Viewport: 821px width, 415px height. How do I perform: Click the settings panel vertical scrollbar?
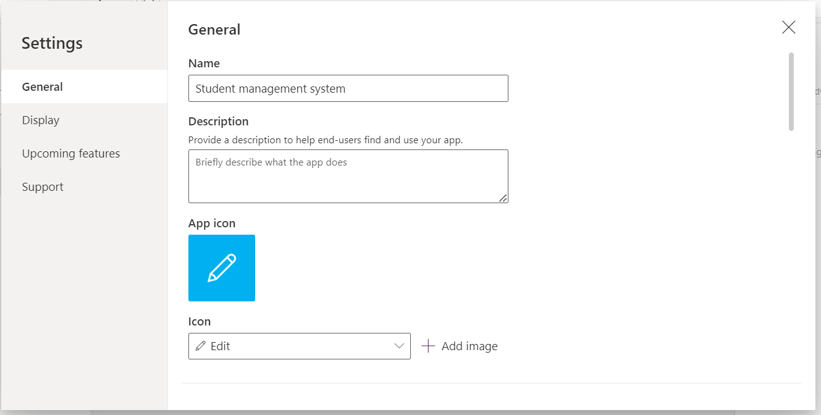[791, 91]
